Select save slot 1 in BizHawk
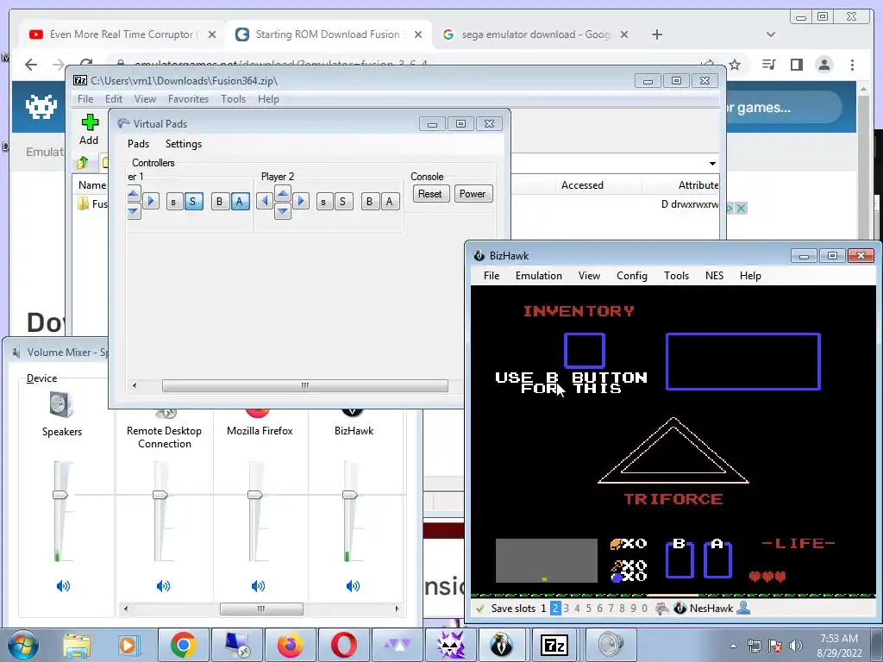Image resolution: width=883 pixels, height=662 pixels. [543, 609]
